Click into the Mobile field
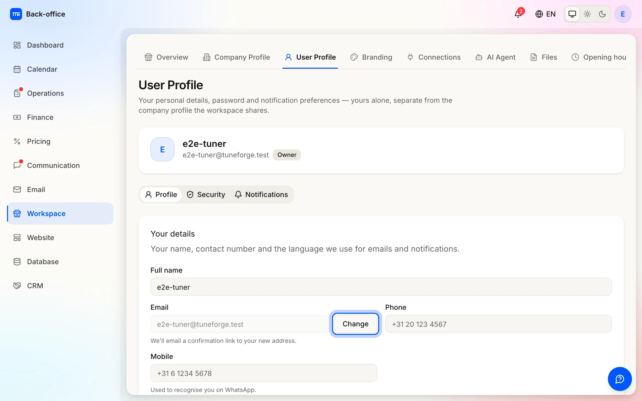This screenshot has width=642, height=401. tap(264, 373)
